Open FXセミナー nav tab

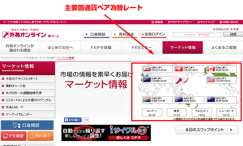click(142, 48)
